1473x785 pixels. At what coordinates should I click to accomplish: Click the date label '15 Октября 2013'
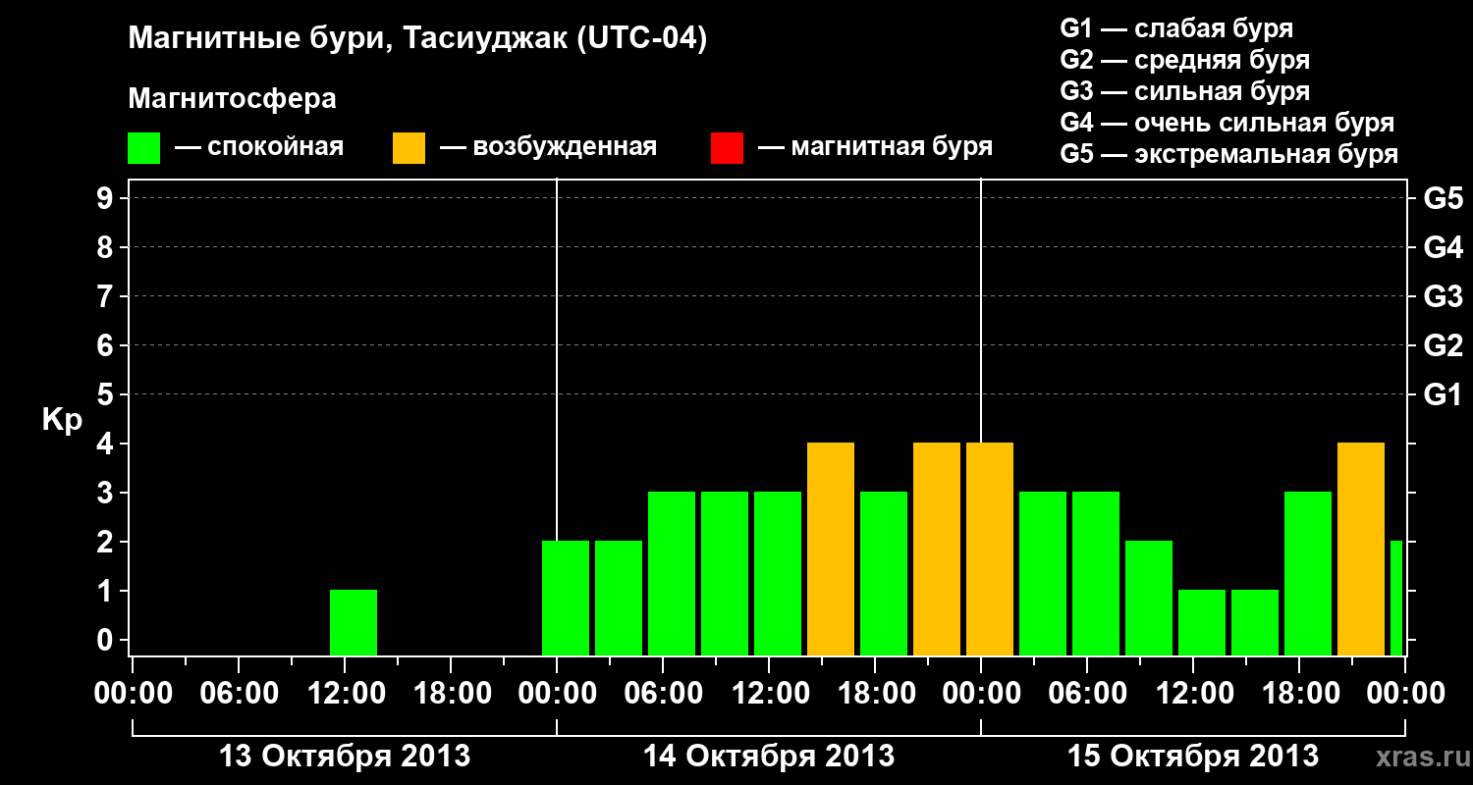[x=1193, y=757]
